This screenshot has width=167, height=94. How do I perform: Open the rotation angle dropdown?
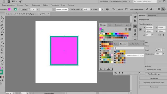coord(152,35)
